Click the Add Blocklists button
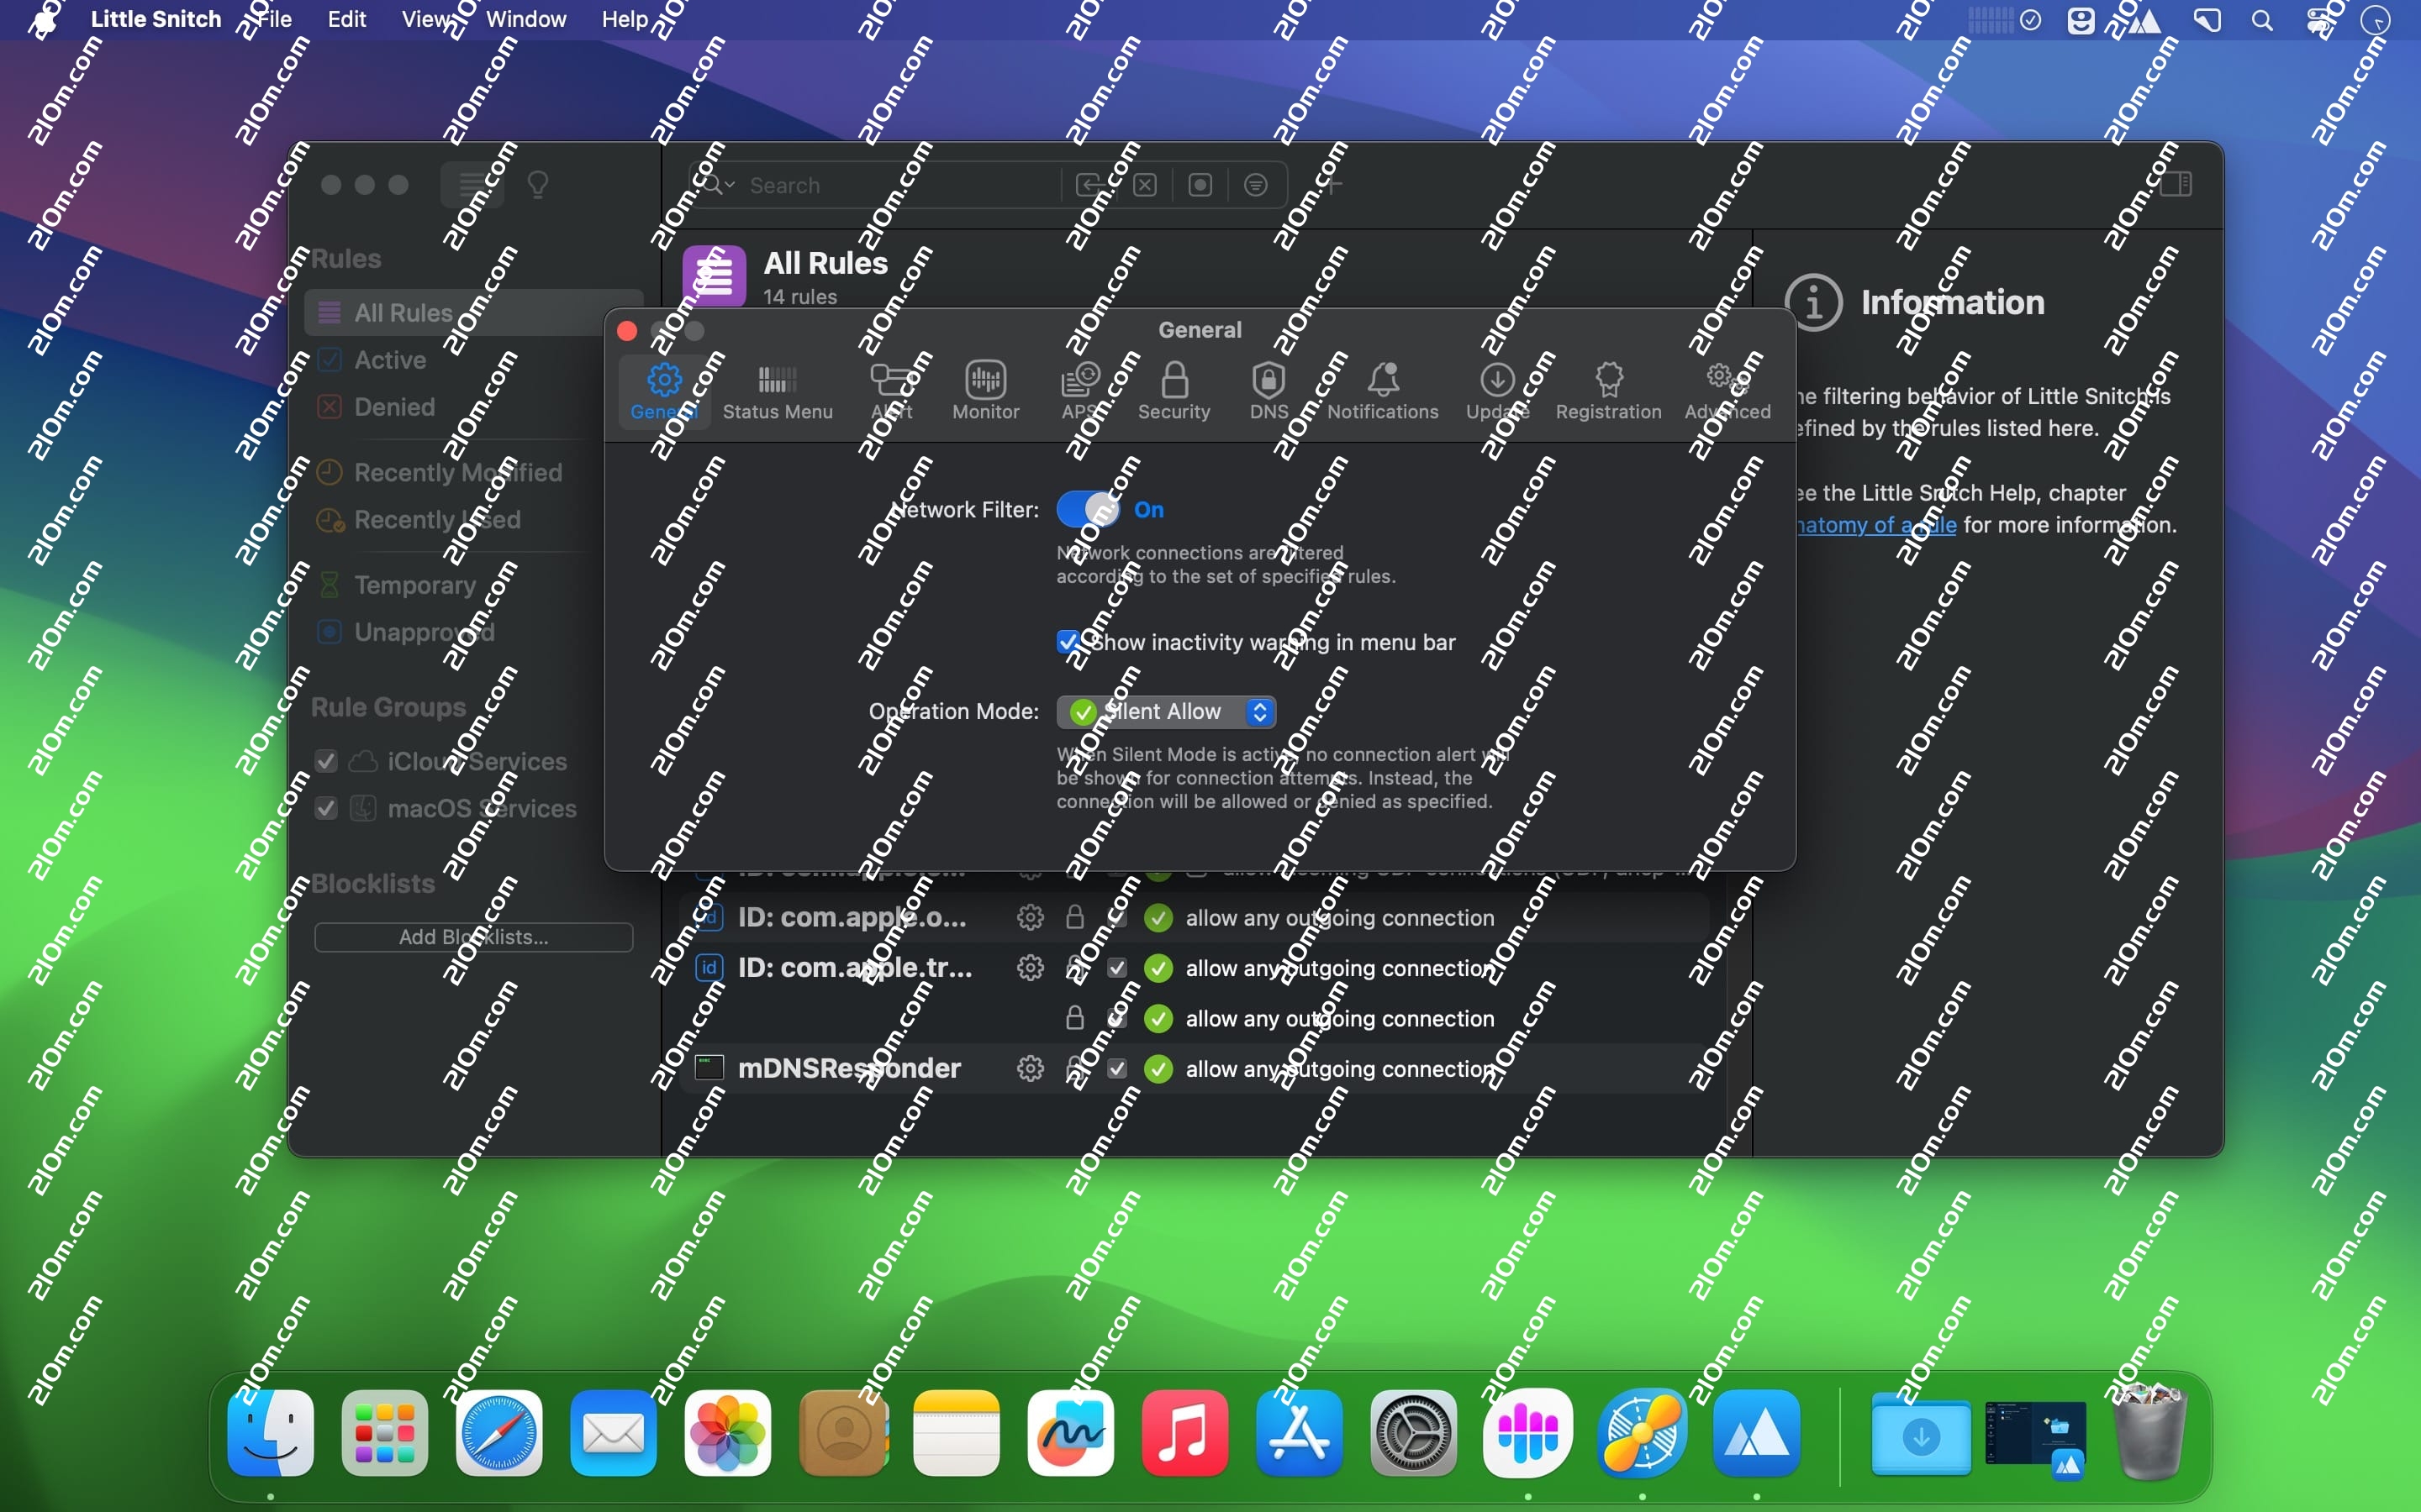 473,937
